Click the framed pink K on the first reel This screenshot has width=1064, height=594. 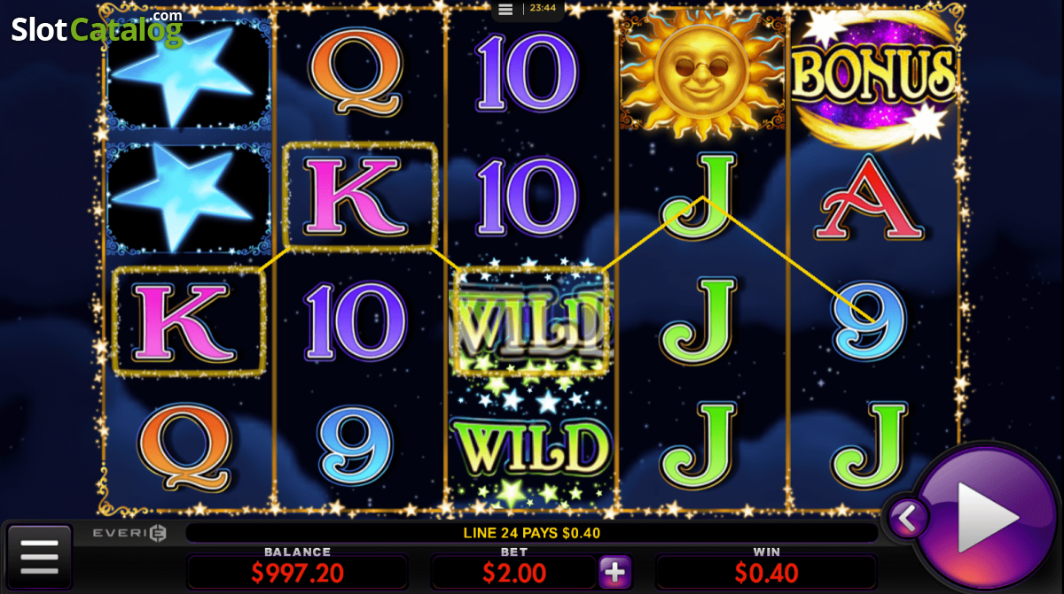189,321
